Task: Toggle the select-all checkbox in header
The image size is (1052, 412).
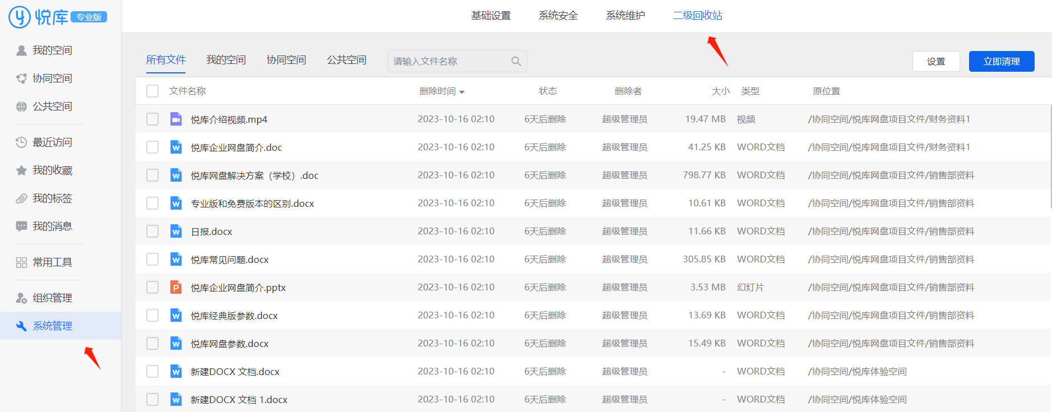Action: pyautogui.click(x=152, y=91)
